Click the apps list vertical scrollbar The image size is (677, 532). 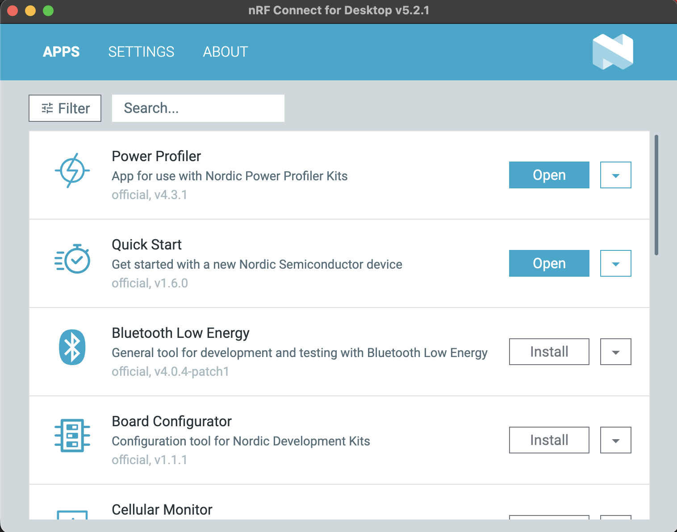(x=656, y=195)
